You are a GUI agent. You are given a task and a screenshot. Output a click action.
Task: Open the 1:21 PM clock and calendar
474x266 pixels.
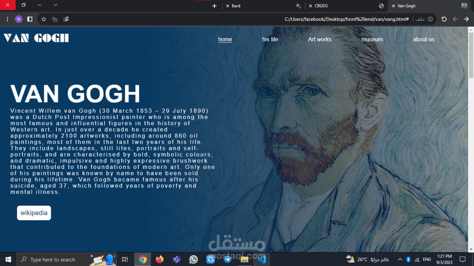[444, 259]
